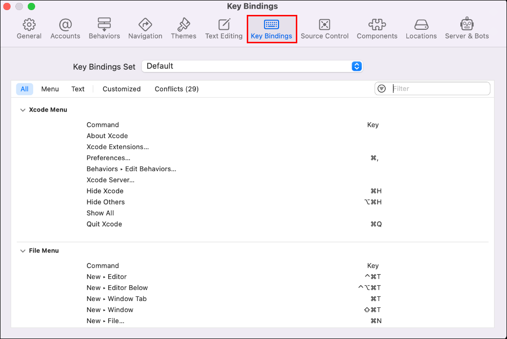507x339 pixels.
Task: Click the ⌘Q key binding for Quit Xcode
Action: [376, 224]
